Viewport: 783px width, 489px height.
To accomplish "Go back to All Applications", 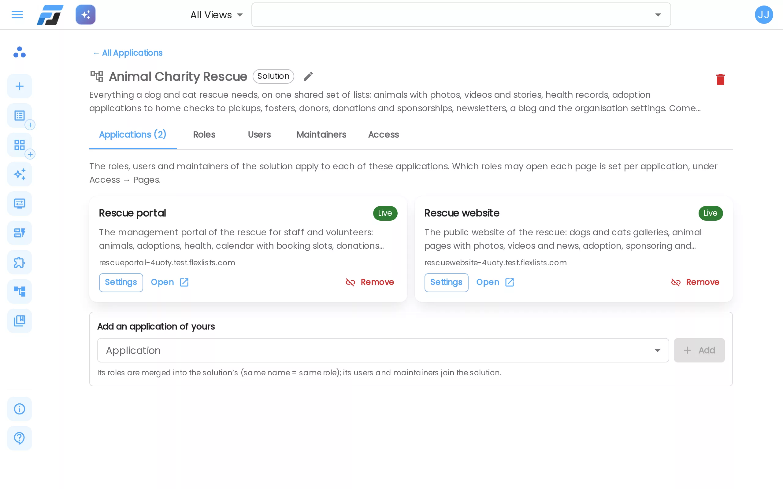I will point(128,53).
